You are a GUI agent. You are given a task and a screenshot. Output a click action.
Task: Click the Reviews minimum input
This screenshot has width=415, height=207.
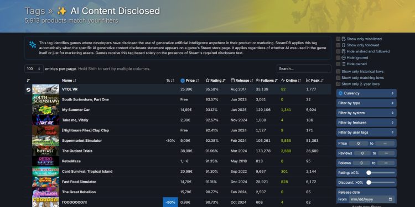362,153
